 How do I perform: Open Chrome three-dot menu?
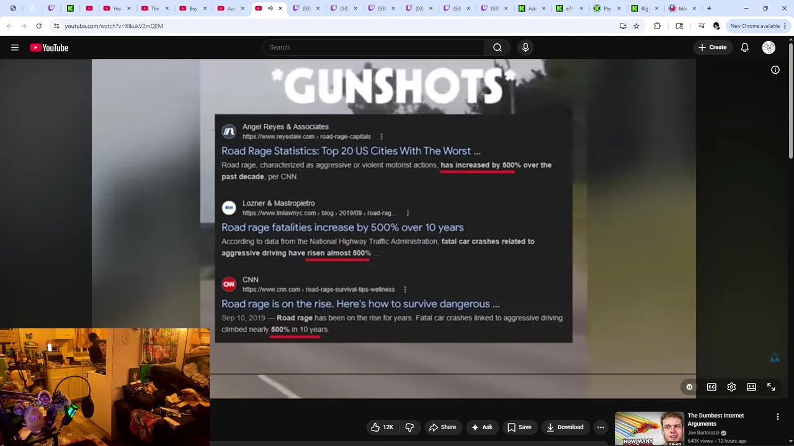pyautogui.click(x=785, y=26)
